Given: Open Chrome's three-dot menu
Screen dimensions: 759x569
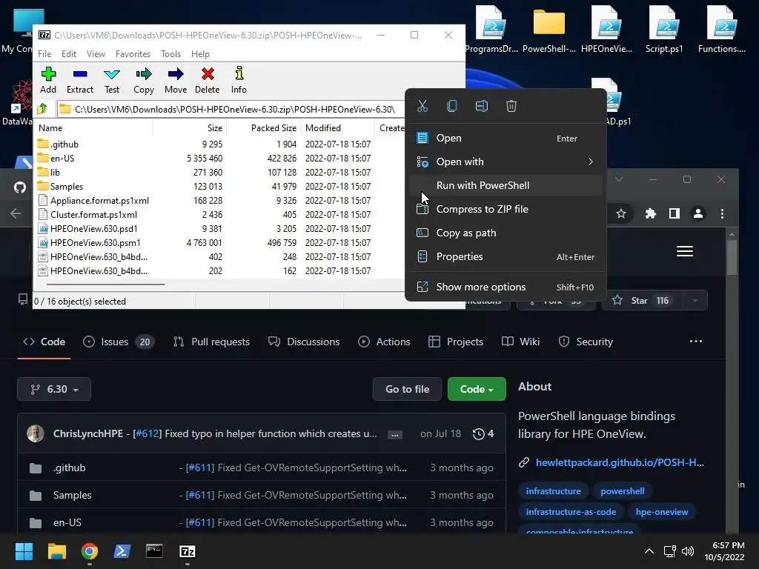Looking at the screenshot, I should pos(722,213).
